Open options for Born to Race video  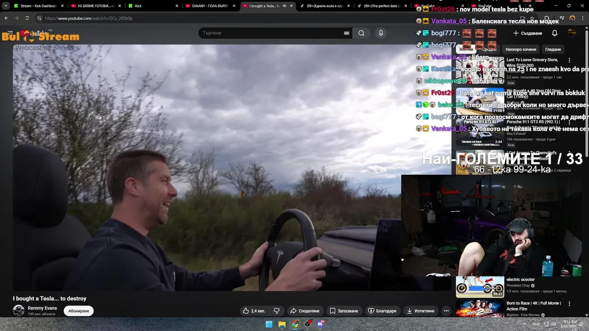pyautogui.click(x=569, y=304)
